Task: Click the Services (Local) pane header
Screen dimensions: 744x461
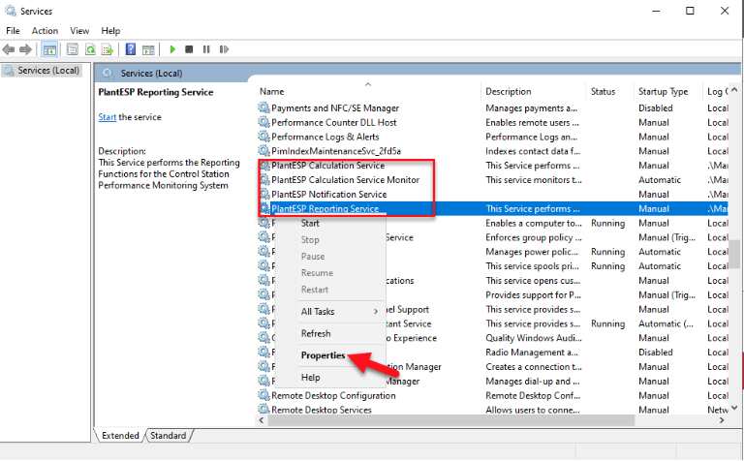Action: pos(151,74)
